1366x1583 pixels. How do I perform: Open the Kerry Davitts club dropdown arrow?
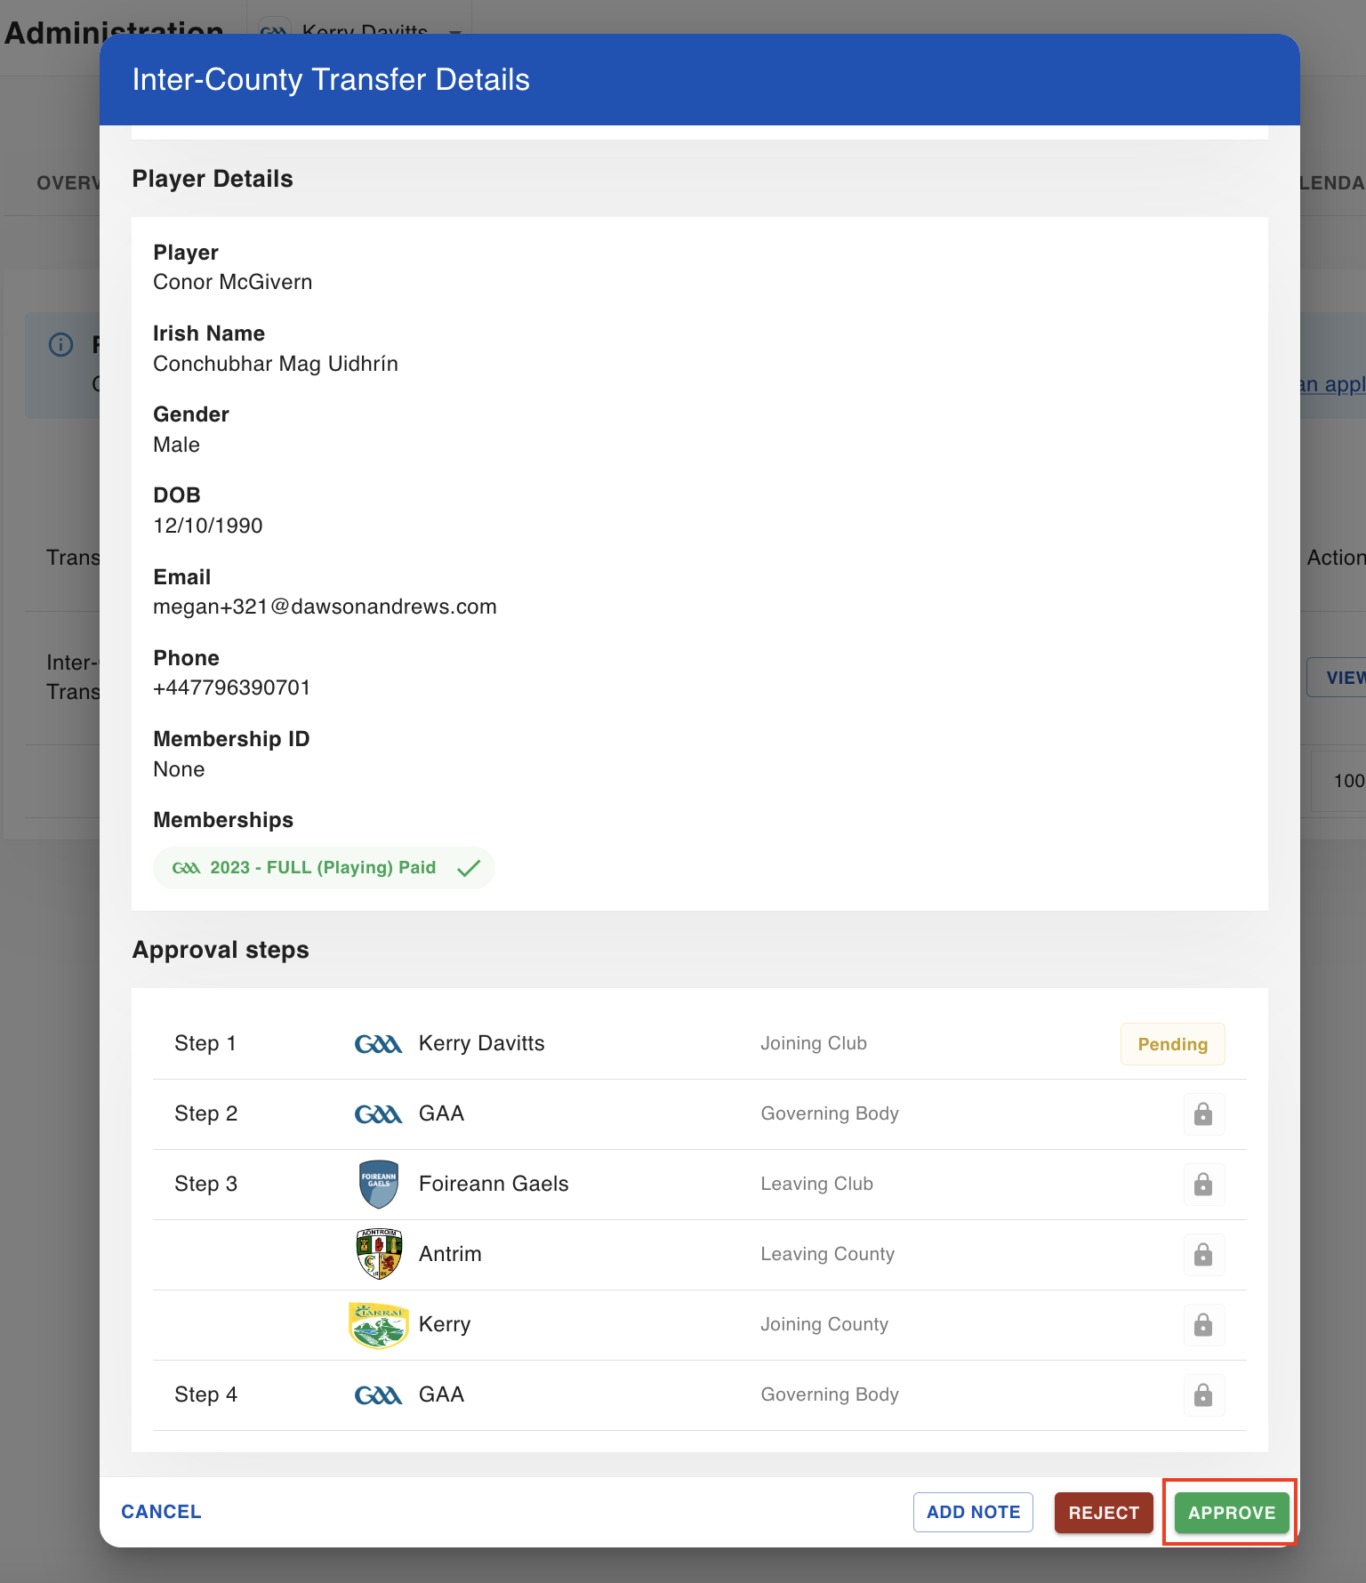click(455, 32)
